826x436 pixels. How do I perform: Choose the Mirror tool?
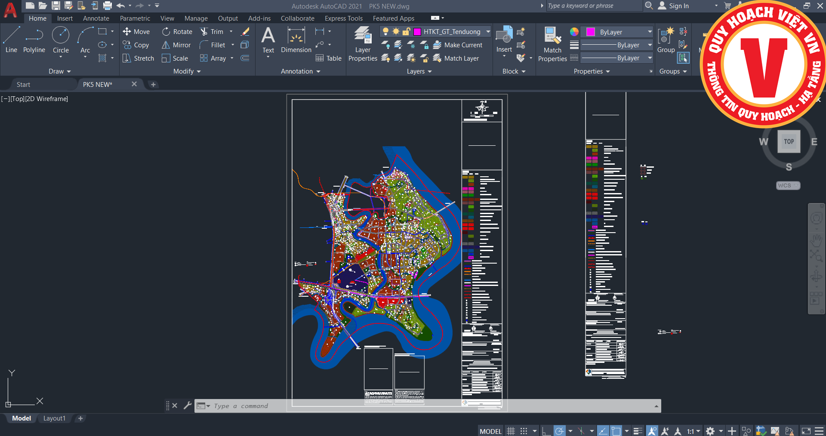pyautogui.click(x=176, y=45)
